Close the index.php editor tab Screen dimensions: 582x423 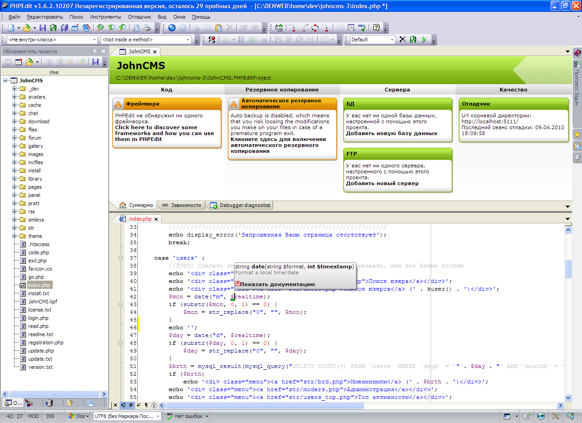tap(156, 219)
